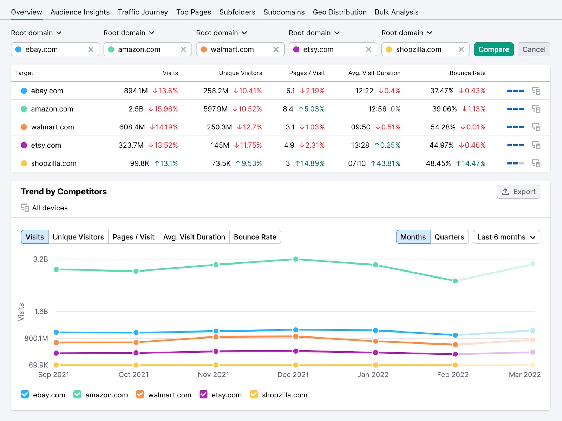The height and width of the screenshot is (421, 562).
Task: Edit the walmart.com domain input field
Action: tap(240, 49)
